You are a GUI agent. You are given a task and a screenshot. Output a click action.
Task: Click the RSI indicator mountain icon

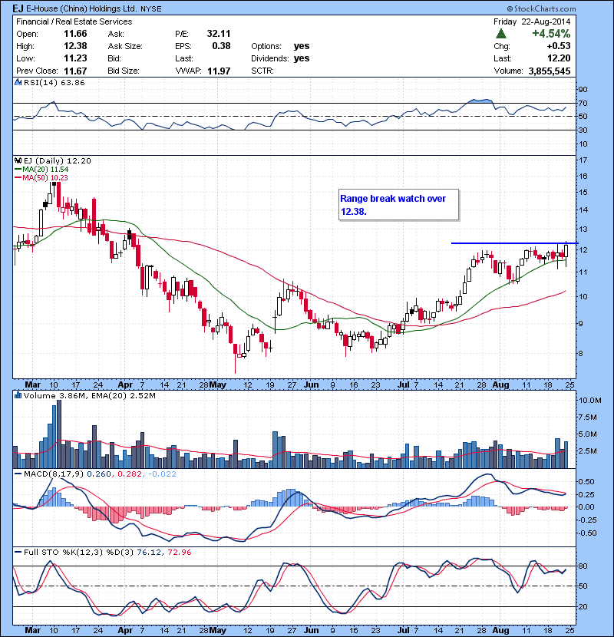pos(18,82)
